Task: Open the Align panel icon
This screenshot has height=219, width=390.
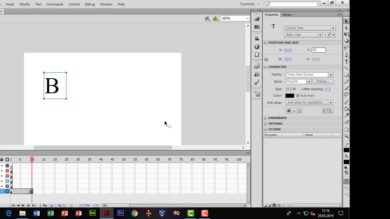Action: [x=257, y=39]
